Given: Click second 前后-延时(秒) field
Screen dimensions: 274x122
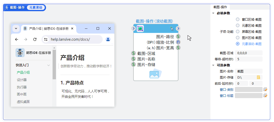Looking at the screenshot, I should point(256,83).
